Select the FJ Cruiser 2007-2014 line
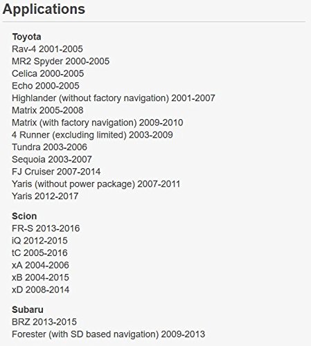 pyautogui.click(x=56, y=172)
